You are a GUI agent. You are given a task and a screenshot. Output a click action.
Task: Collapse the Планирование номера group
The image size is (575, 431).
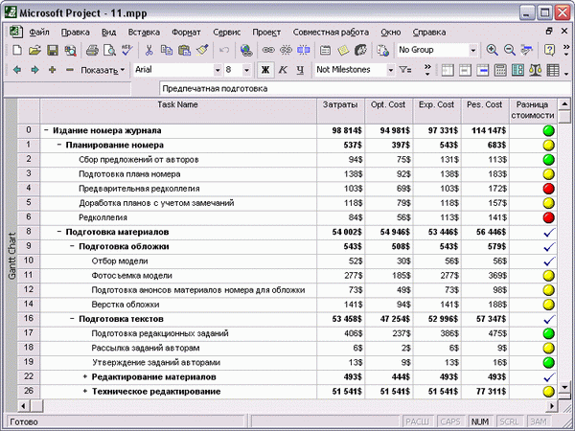pos(59,145)
